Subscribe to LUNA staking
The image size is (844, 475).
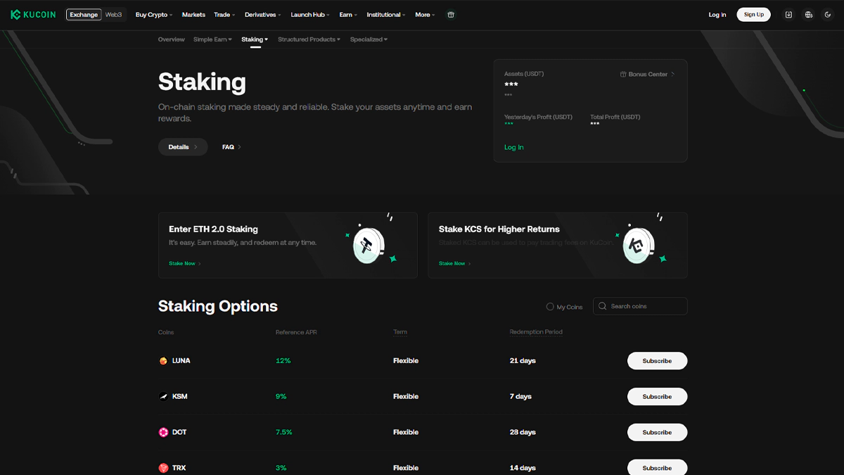click(x=657, y=361)
